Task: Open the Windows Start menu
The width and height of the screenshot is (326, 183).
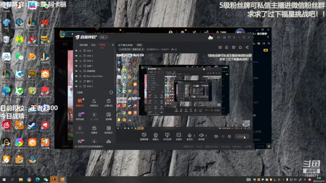Action: pyautogui.click(x=4, y=179)
